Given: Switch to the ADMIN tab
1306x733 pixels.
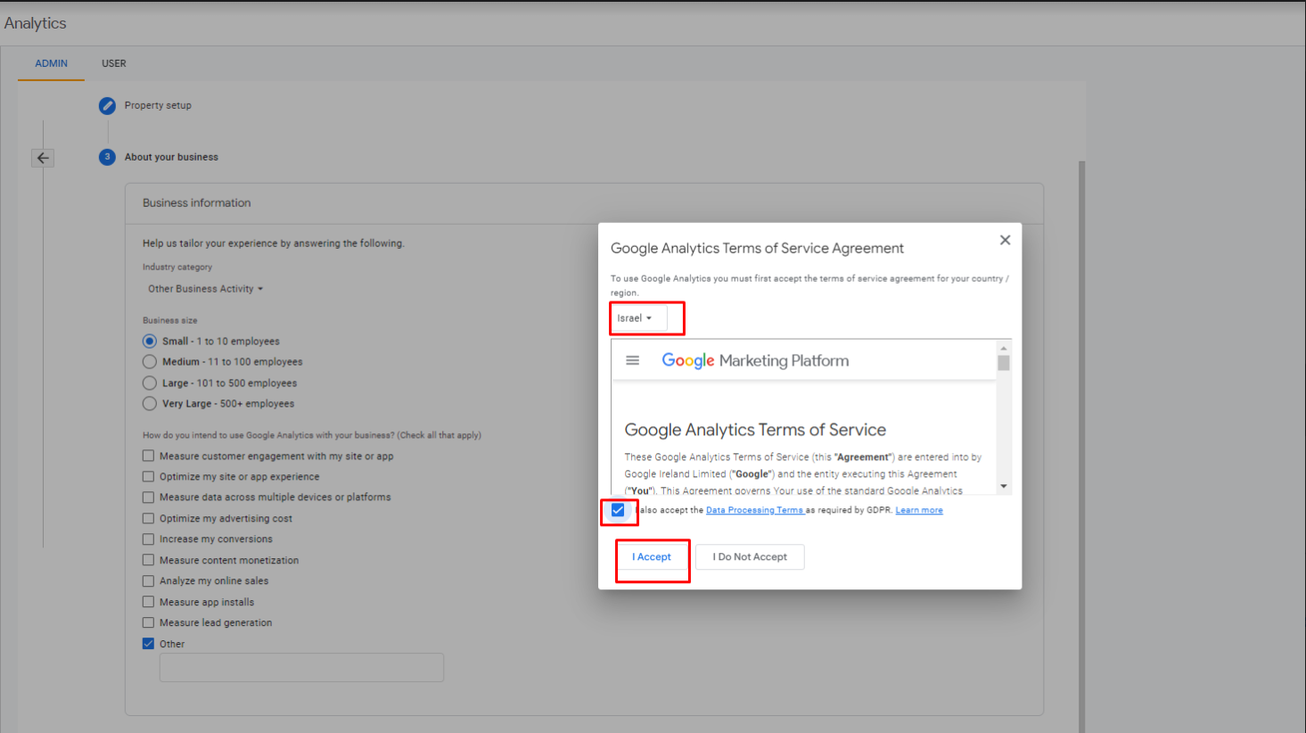Looking at the screenshot, I should click(51, 63).
